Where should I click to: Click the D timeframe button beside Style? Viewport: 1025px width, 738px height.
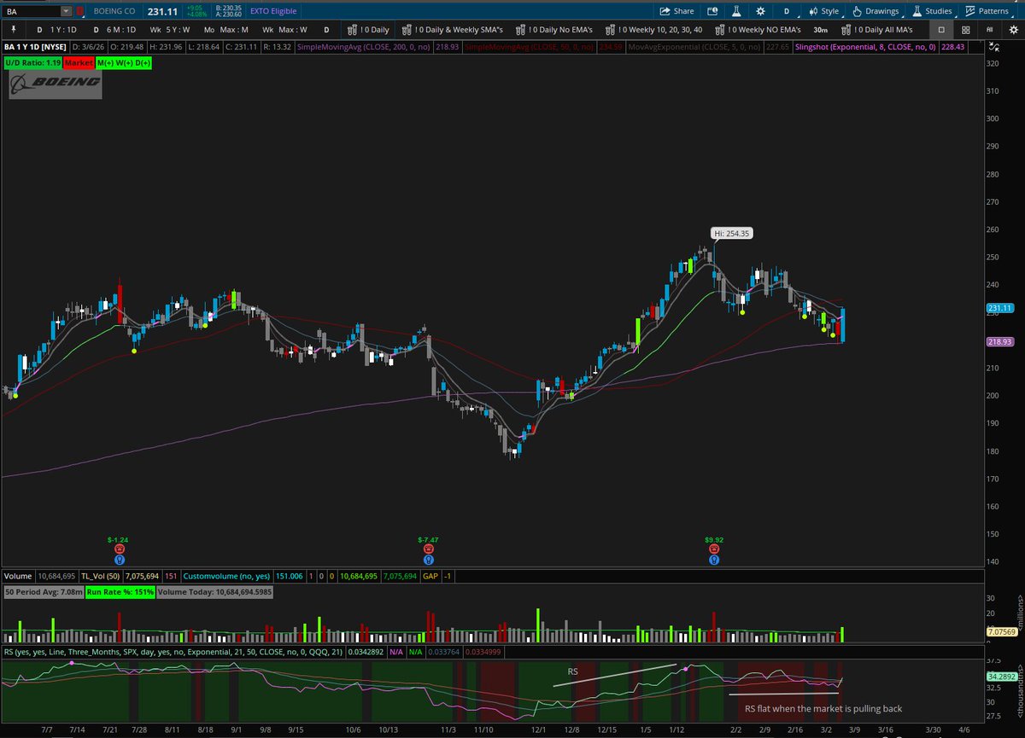(787, 11)
